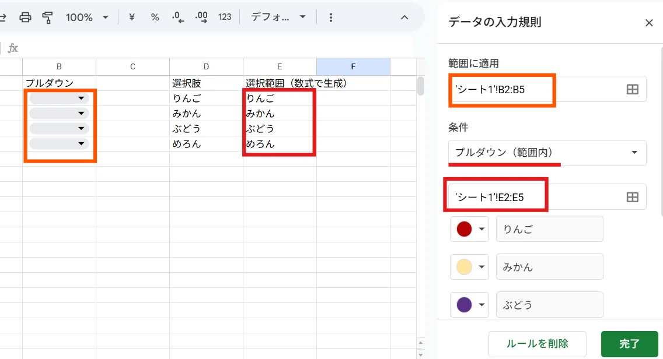This screenshot has width=663, height=359.
Task: Select みかん in column D
Action: pos(207,114)
